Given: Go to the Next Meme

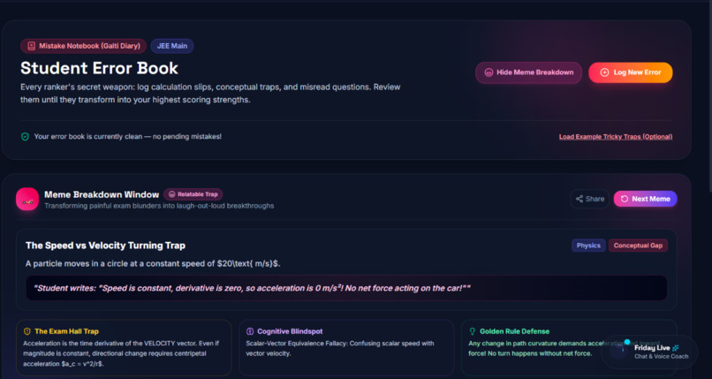Looking at the screenshot, I should [645, 199].
